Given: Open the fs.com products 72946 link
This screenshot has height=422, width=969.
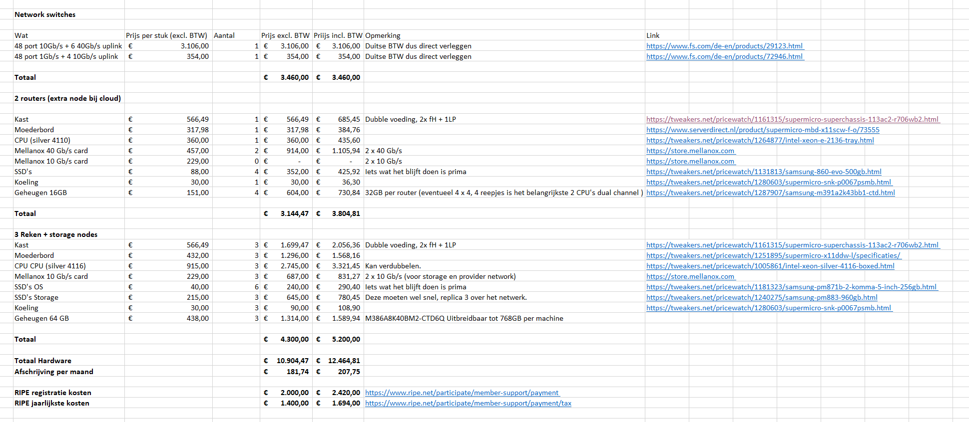Looking at the screenshot, I should click(x=724, y=56).
